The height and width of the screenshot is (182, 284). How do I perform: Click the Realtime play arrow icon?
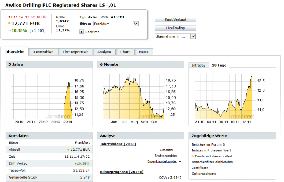(82, 32)
